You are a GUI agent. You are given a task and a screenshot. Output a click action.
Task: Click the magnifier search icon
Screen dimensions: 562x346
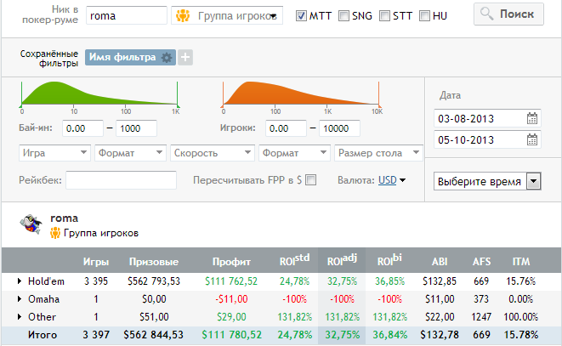[486, 14]
